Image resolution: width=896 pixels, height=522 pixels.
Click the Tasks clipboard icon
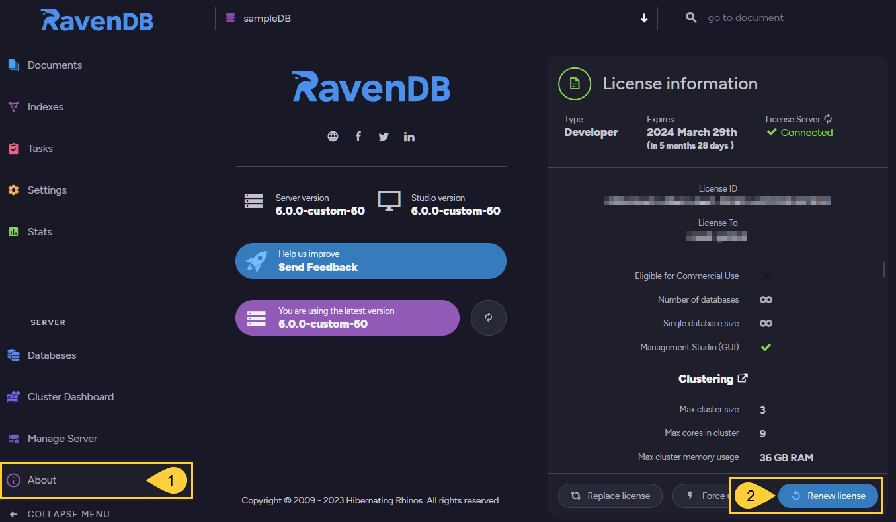pos(13,149)
